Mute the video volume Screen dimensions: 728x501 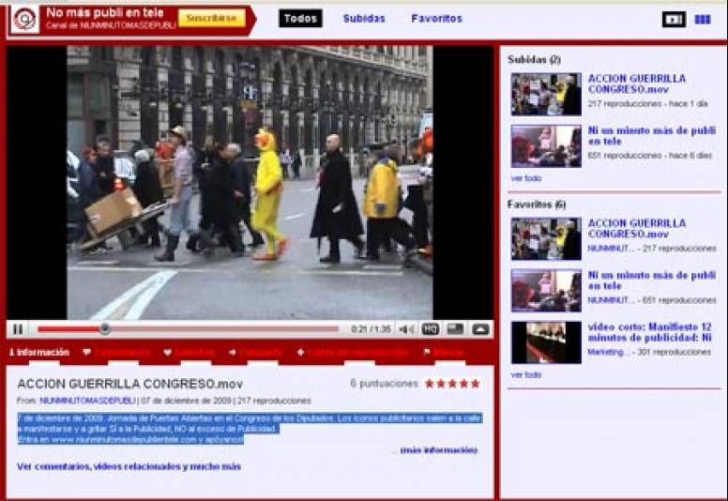pyautogui.click(x=406, y=329)
